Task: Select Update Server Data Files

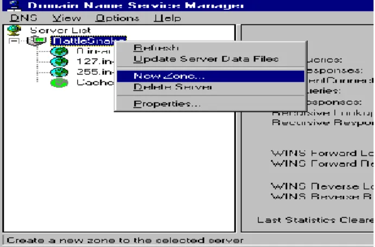Action: click(211, 58)
